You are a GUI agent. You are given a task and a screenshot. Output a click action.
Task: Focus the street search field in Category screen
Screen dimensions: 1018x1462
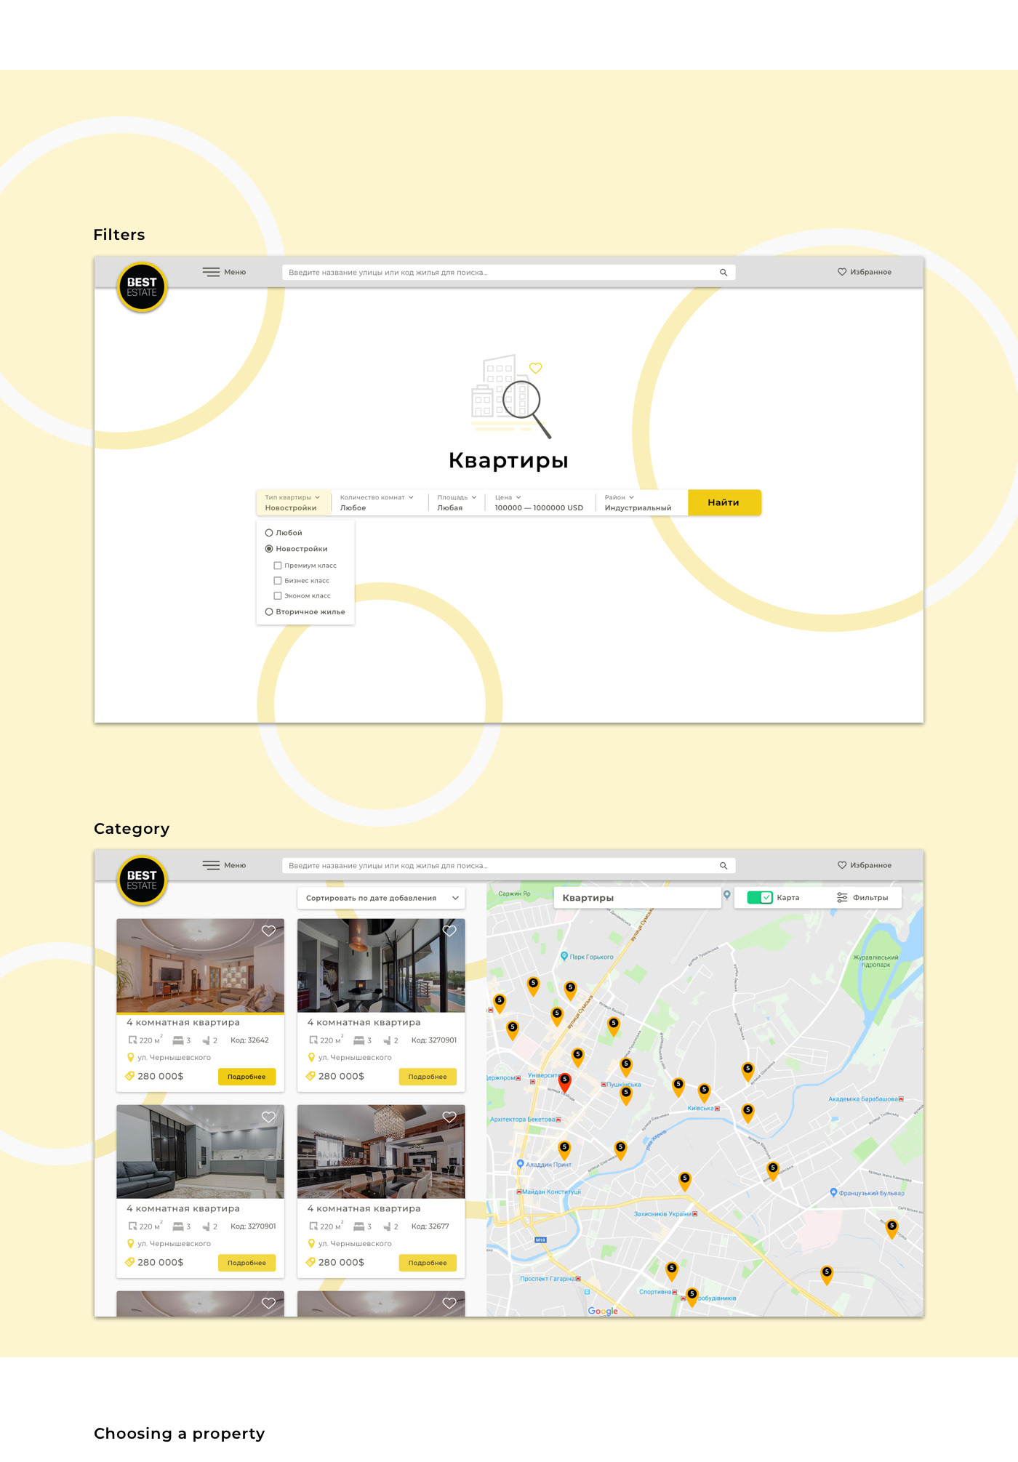tap(509, 866)
